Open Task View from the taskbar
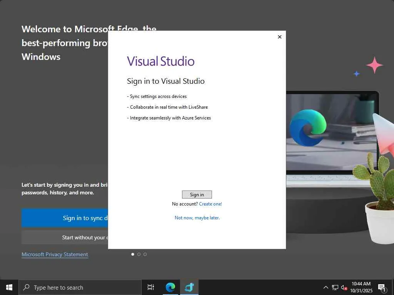394x295 pixels. (x=150, y=287)
